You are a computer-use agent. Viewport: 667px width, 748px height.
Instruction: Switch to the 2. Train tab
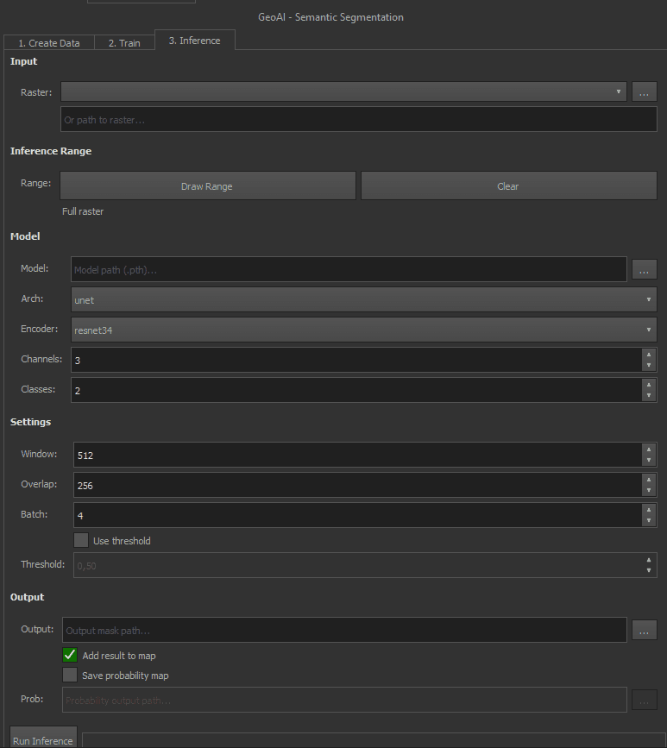124,43
